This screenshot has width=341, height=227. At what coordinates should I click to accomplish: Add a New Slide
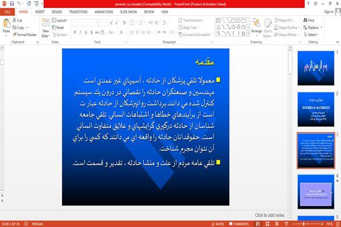click(x=45, y=28)
